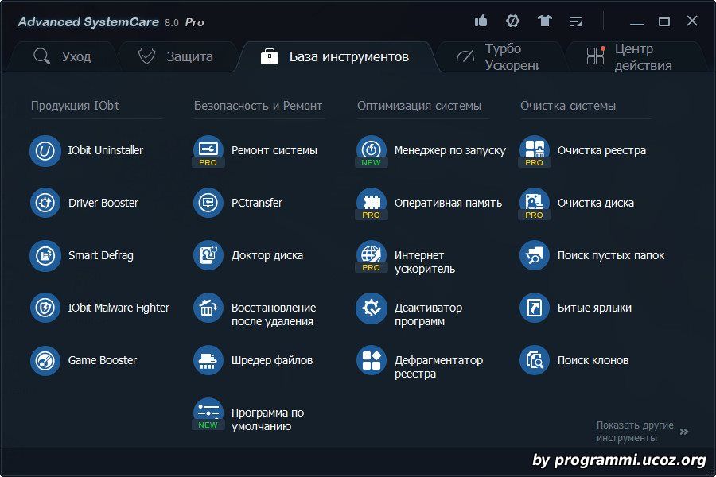This screenshot has height=477, width=716.
Task: Switch to the Уход tab
Action: point(62,56)
